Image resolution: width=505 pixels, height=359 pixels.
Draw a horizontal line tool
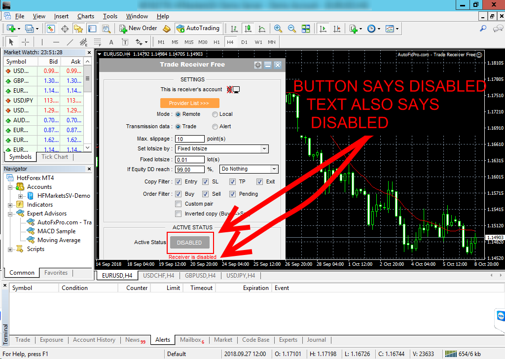pyautogui.click(x=56, y=42)
